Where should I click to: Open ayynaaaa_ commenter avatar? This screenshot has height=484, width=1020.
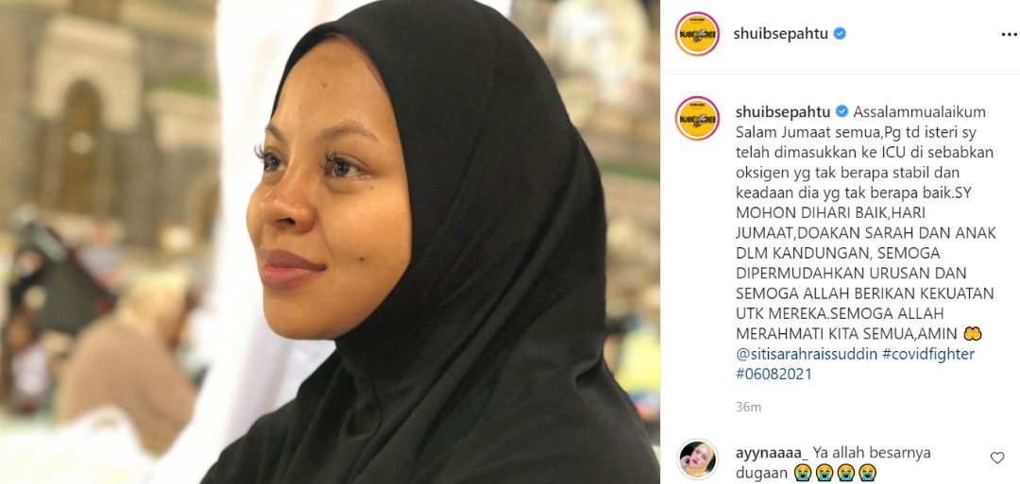coord(697,459)
